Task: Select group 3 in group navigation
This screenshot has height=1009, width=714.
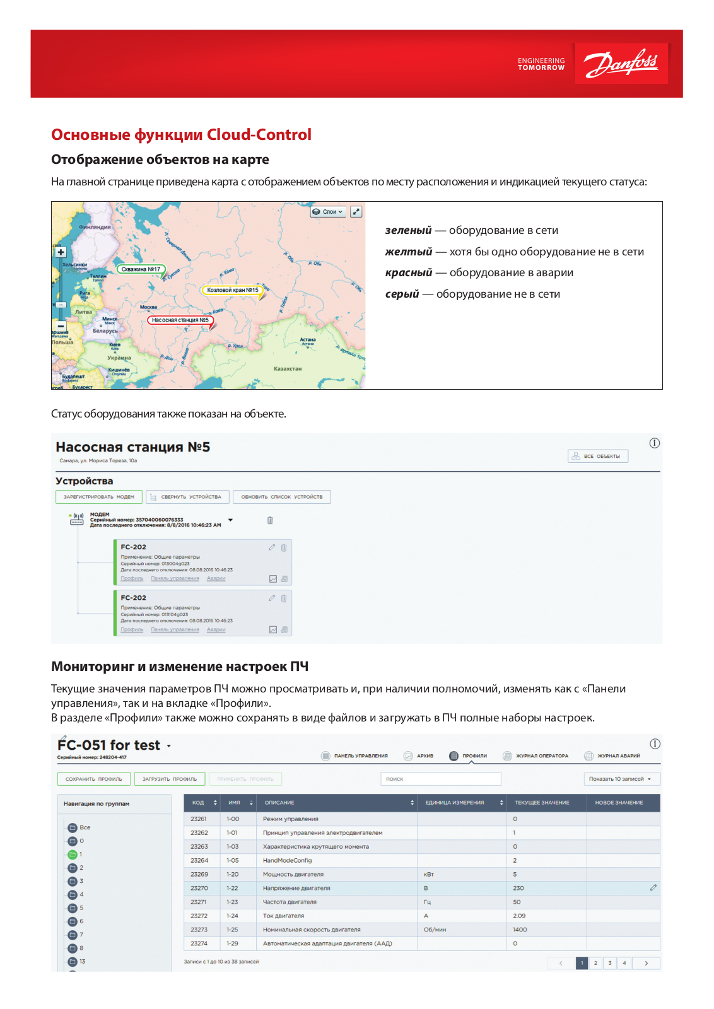Action: [76, 881]
